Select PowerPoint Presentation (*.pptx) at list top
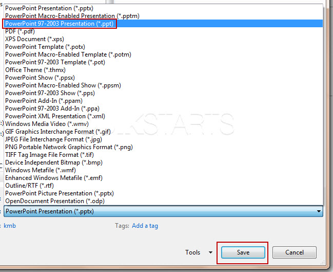Viewport: 333px width, 272px height. [x=163, y=8]
